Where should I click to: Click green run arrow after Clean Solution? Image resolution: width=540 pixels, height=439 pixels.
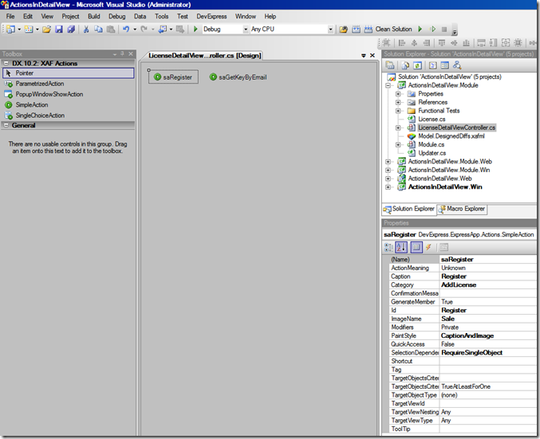point(420,29)
